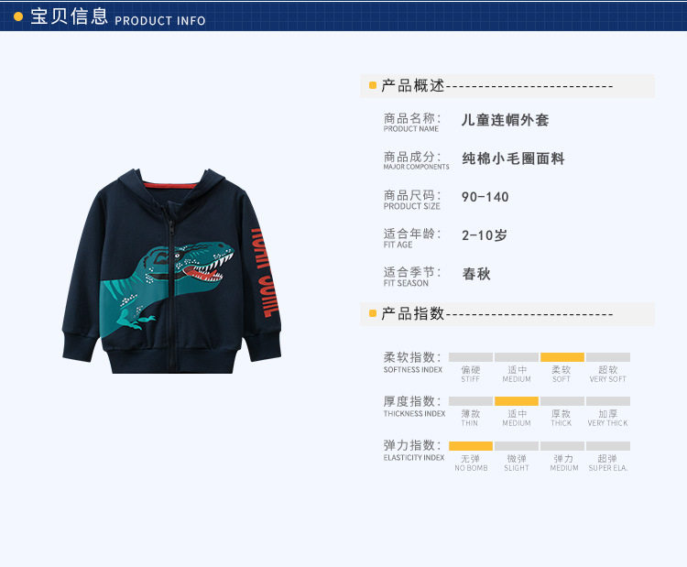Select the THIN thickness bar segment
The image size is (687, 567).
pos(471,401)
